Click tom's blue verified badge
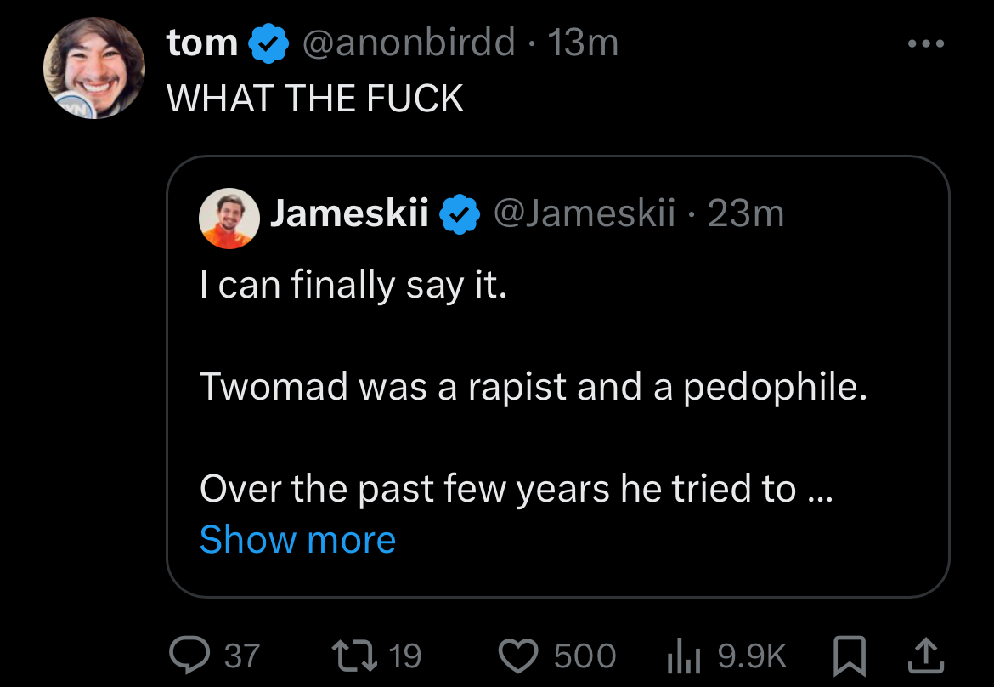The width and height of the screenshot is (994, 687). tap(267, 43)
